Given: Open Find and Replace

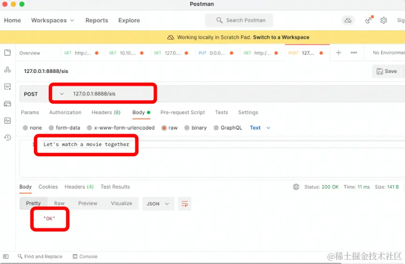Looking at the screenshot, I should coord(40,257).
